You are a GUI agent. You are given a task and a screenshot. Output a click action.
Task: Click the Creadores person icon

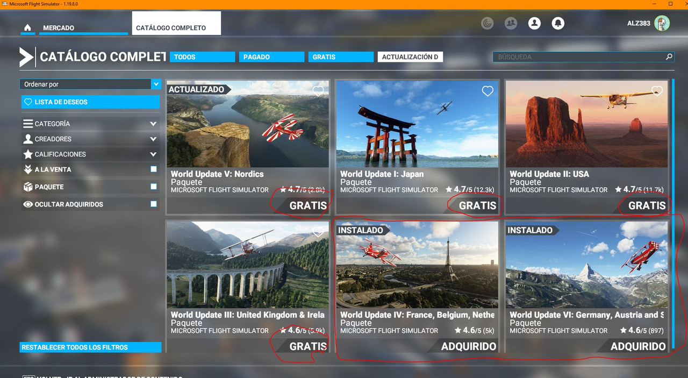pyautogui.click(x=28, y=139)
